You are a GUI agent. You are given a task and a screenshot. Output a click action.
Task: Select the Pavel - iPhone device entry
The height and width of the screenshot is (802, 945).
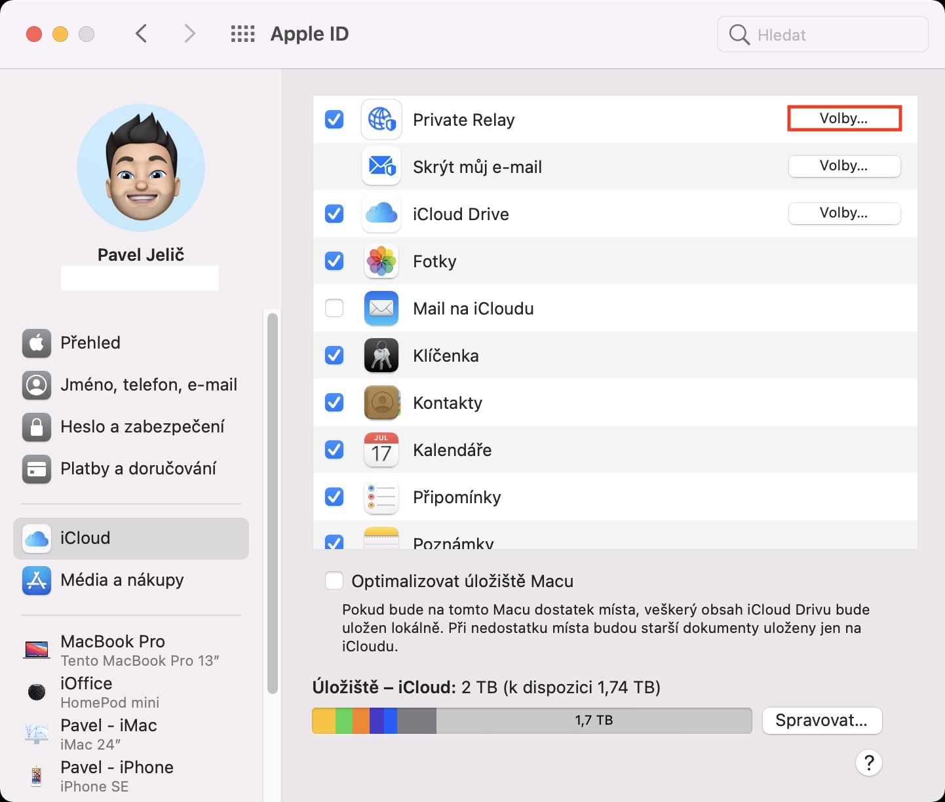[x=131, y=776]
